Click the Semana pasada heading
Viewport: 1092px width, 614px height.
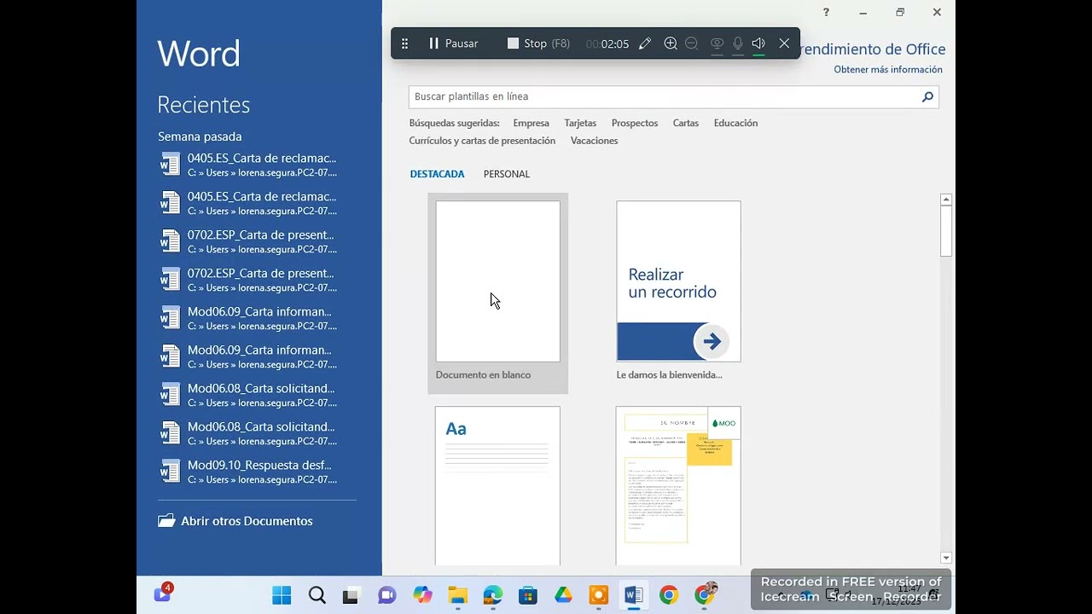(200, 136)
